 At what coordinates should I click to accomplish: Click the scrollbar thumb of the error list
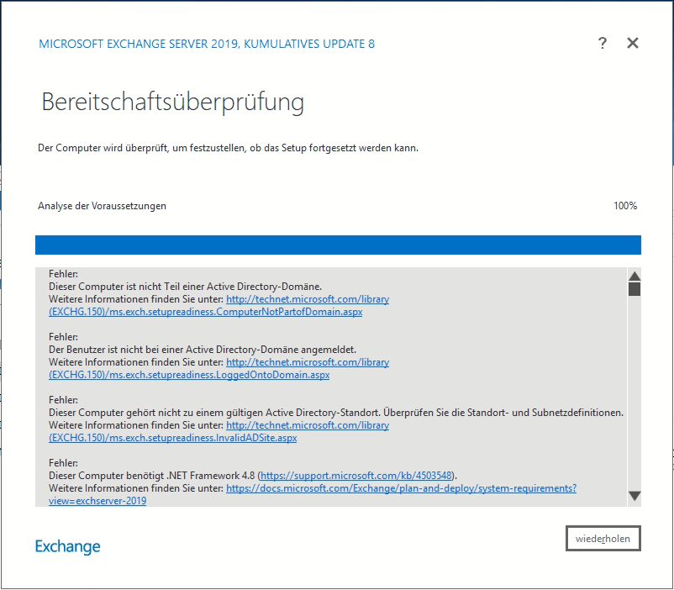pyautogui.click(x=635, y=289)
